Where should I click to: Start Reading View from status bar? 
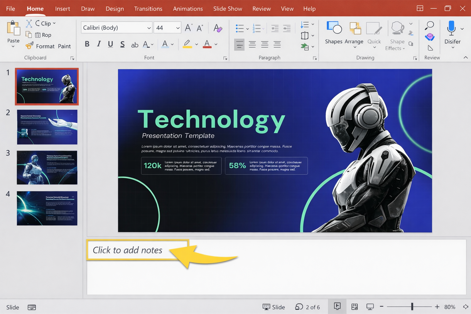pyautogui.click(x=370, y=307)
